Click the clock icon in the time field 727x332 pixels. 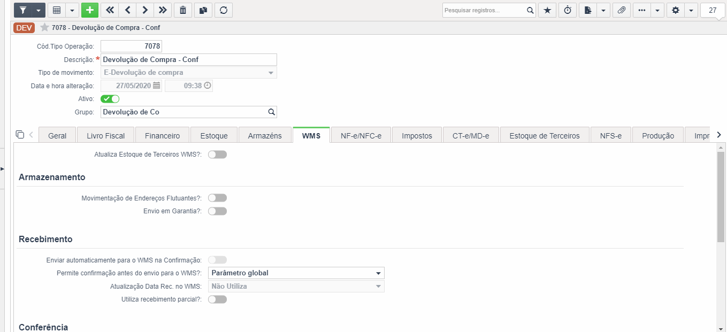point(208,86)
